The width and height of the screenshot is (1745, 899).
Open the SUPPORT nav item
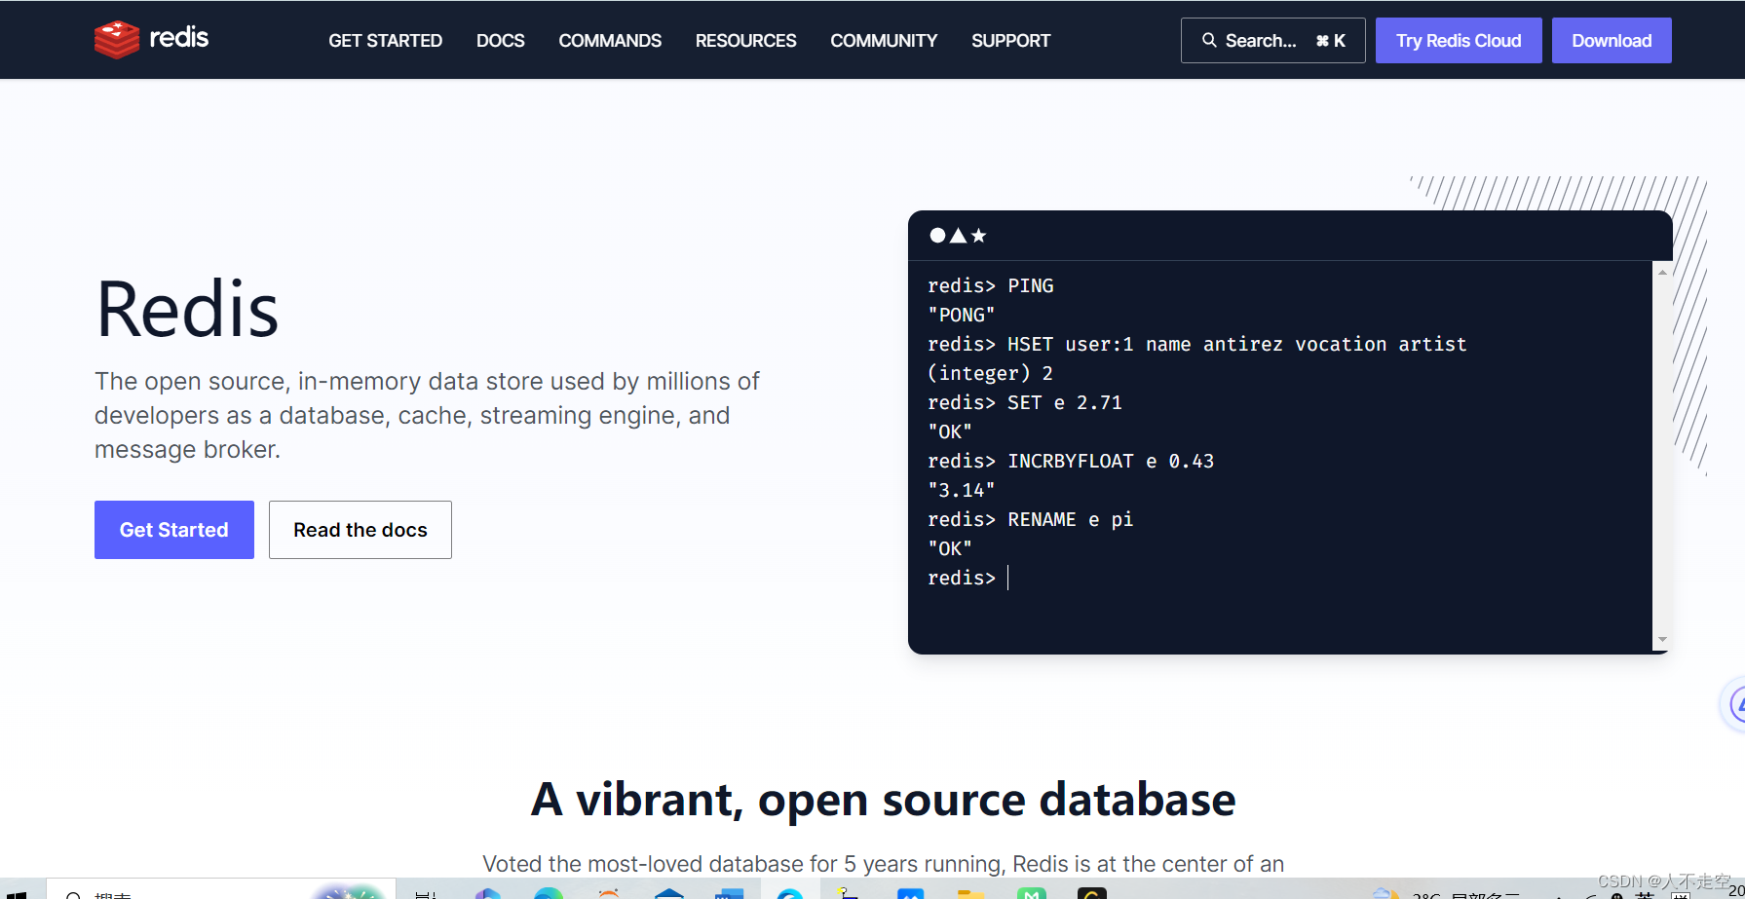1010,41
